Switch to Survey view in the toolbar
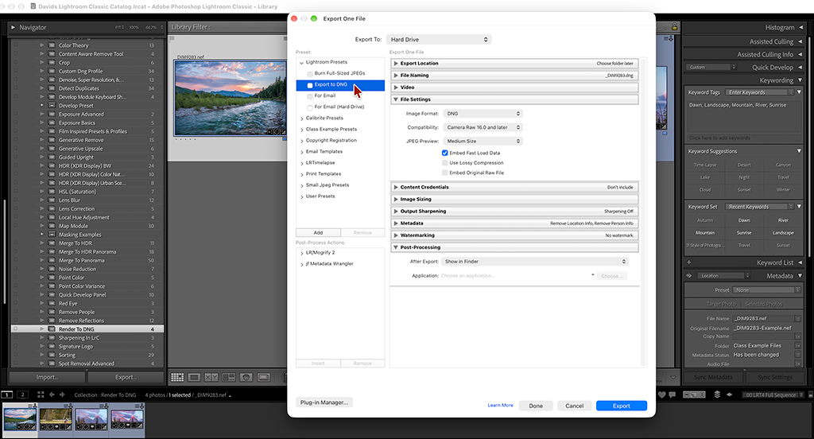814x439 pixels. pyautogui.click(x=229, y=377)
